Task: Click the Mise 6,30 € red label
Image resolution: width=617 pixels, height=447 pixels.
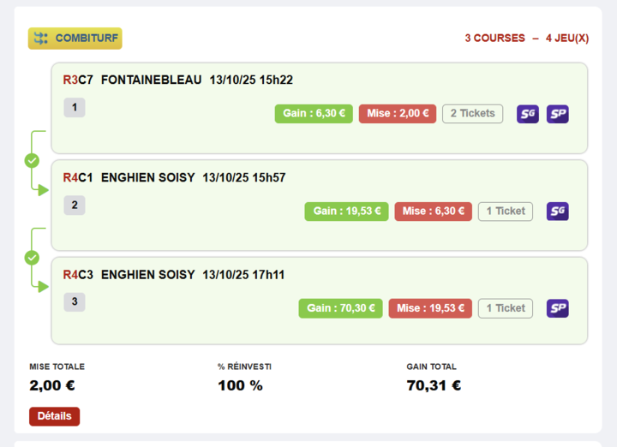Action: tap(433, 212)
